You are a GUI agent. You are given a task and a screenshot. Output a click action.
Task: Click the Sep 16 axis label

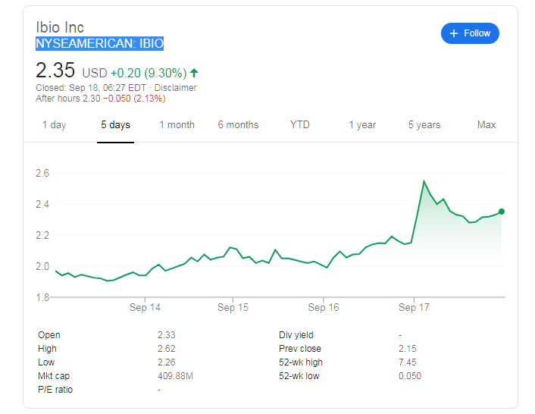pyautogui.click(x=324, y=308)
